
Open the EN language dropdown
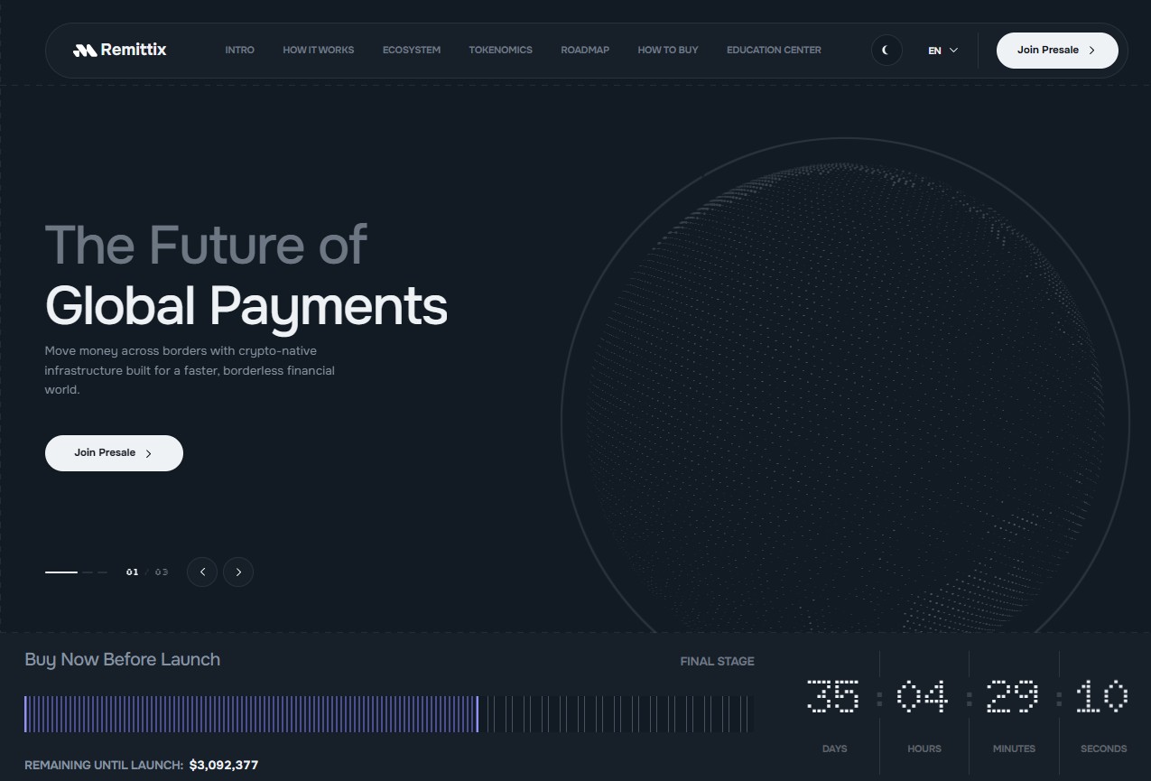coord(942,51)
